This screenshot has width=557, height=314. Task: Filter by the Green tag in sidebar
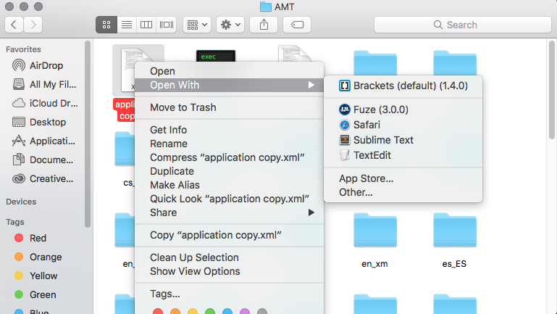(35, 294)
